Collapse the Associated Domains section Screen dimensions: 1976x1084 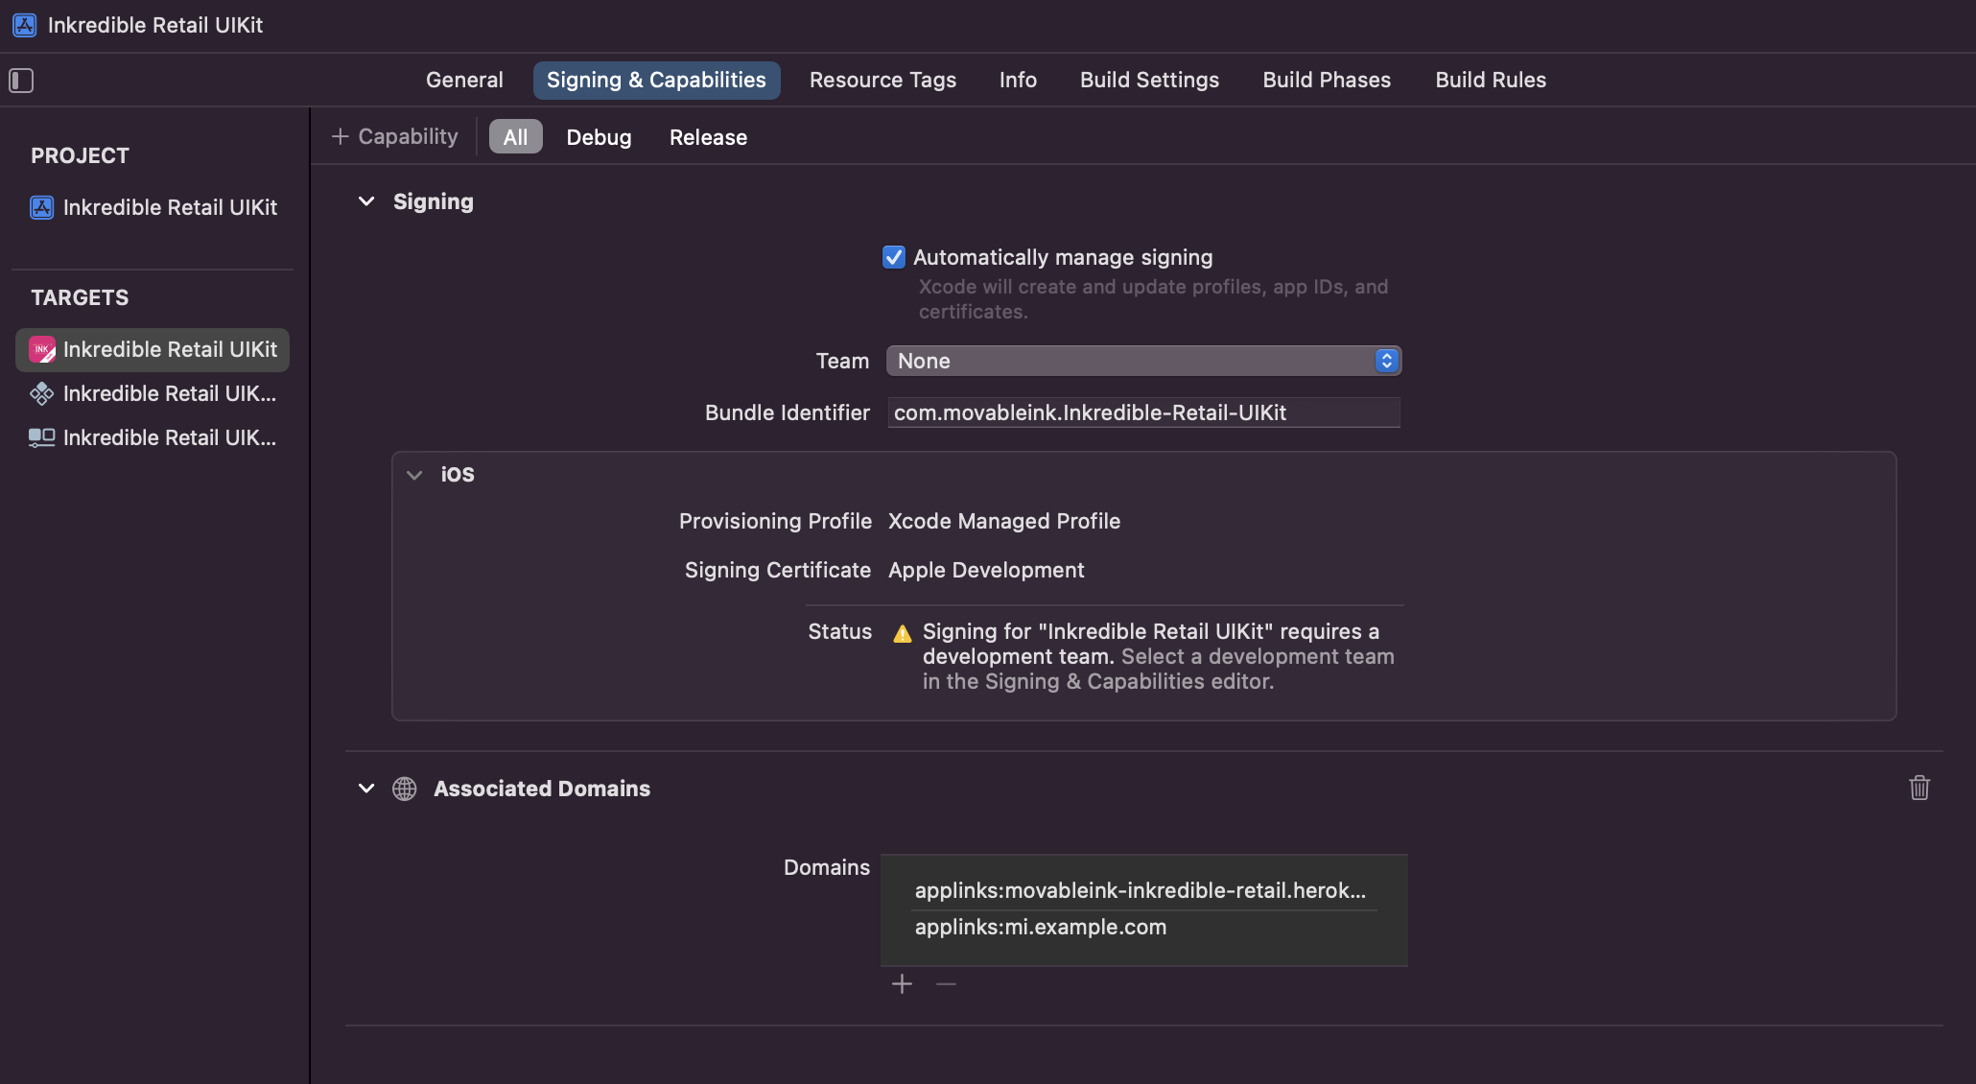click(366, 789)
